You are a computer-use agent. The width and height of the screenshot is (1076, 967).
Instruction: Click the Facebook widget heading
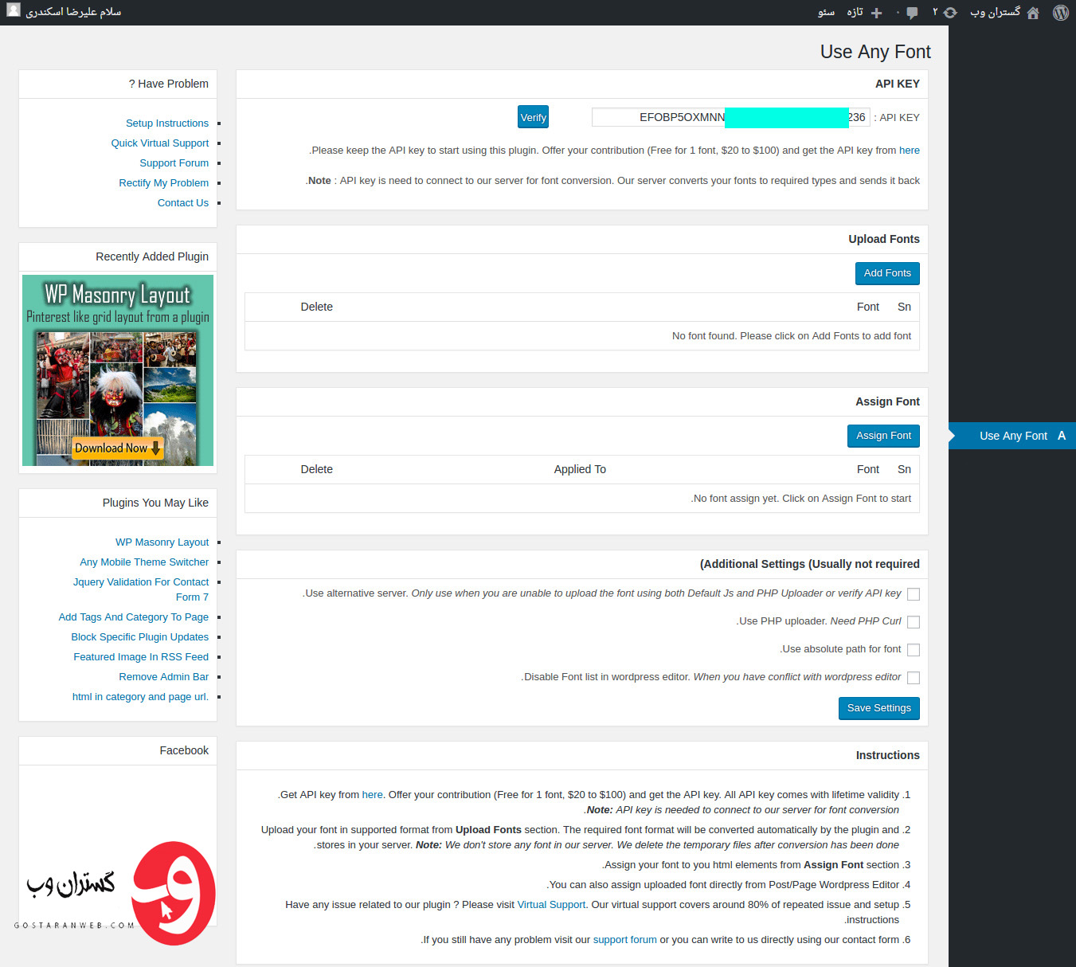[184, 750]
